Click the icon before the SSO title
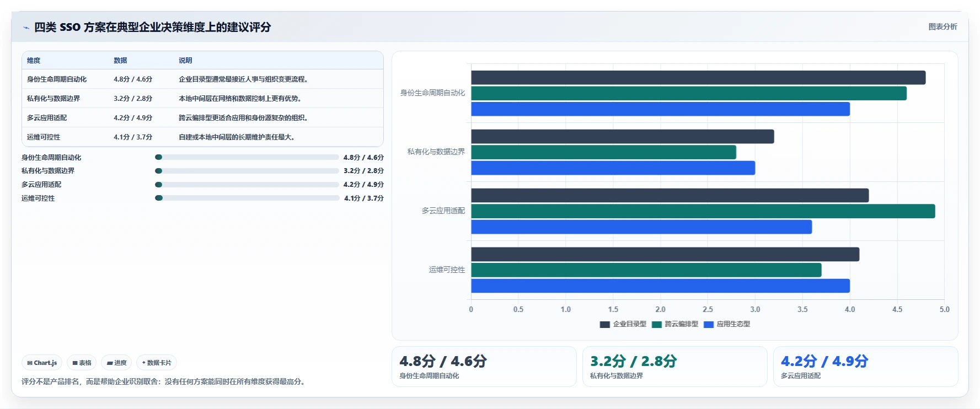This screenshot has height=409, width=980. [26, 28]
